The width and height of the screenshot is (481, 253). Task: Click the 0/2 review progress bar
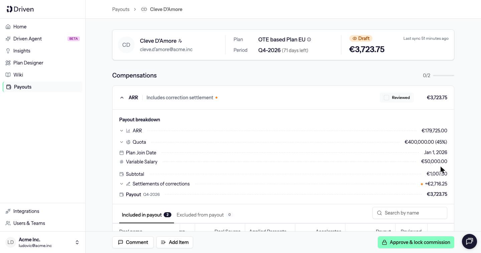click(x=444, y=76)
